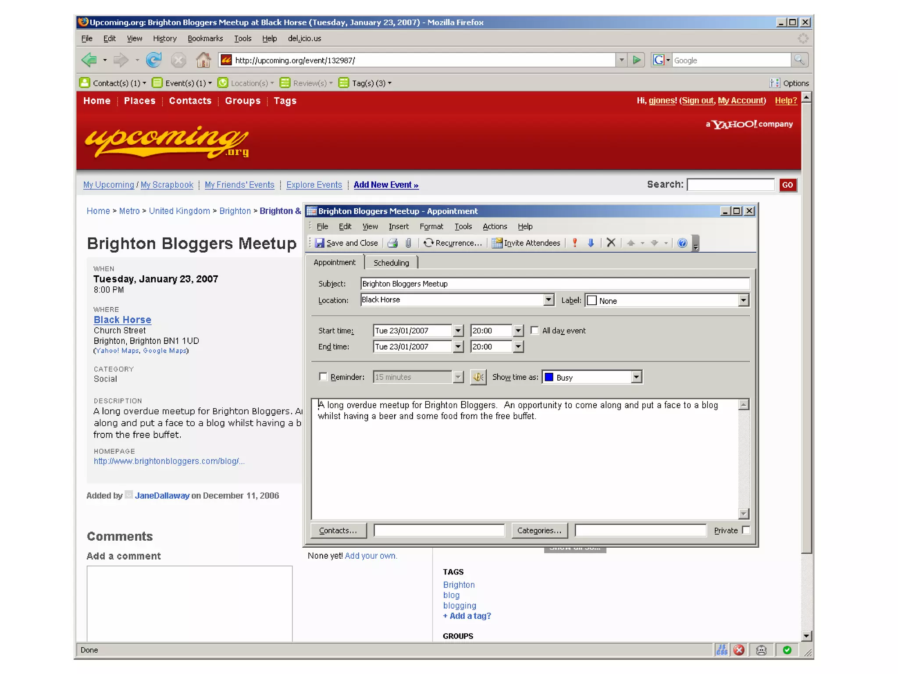
Task: Click the face icon in the status bar
Action: click(x=762, y=650)
